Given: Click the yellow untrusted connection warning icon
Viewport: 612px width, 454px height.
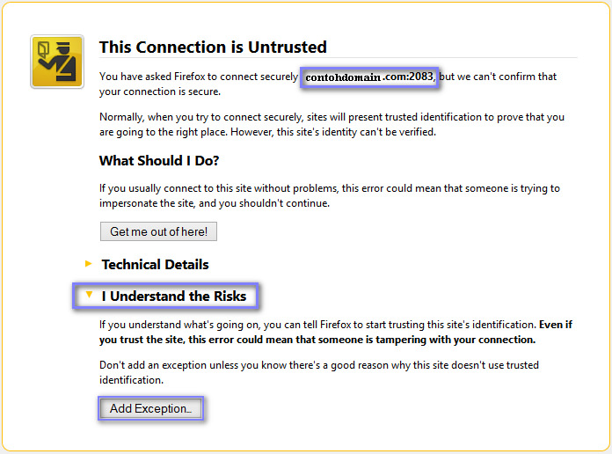Looking at the screenshot, I should [x=57, y=62].
